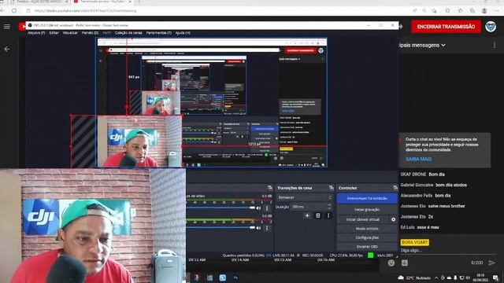Open the Ajuda menu in OBS
The height and width of the screenshot is (283, 504).
[183, 33]
